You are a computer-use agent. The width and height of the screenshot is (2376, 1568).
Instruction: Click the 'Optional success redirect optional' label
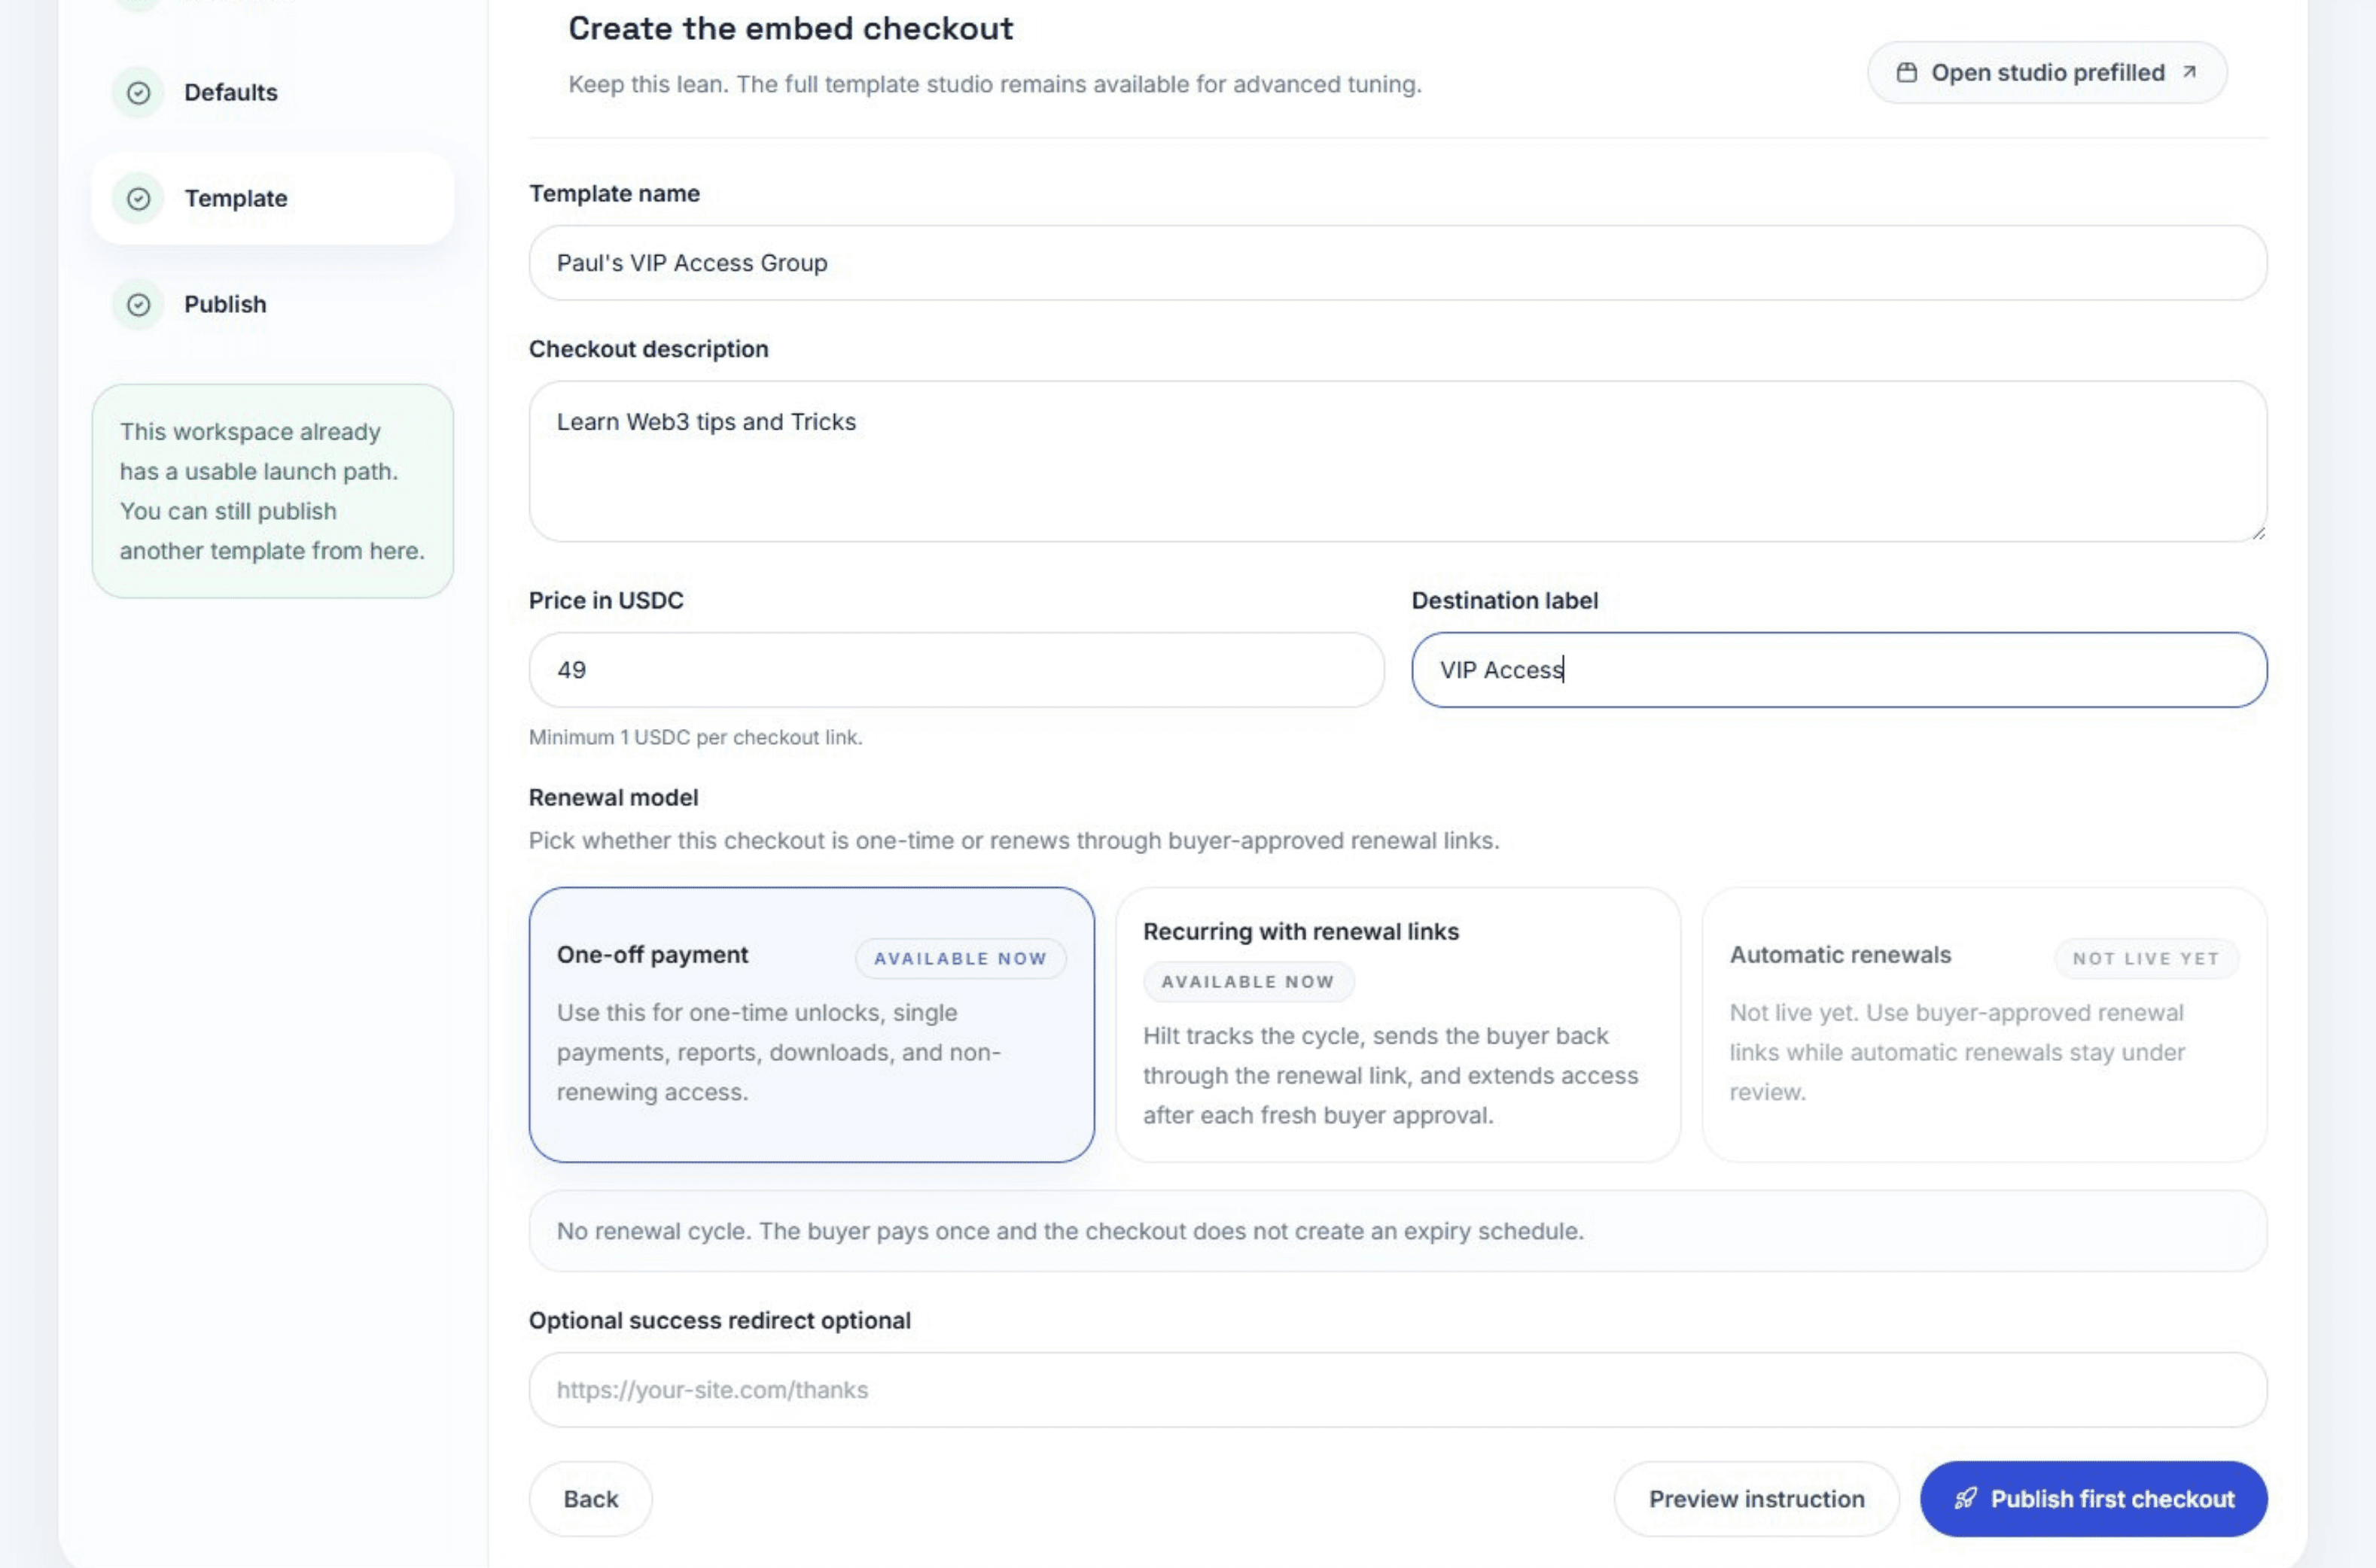719,1321
